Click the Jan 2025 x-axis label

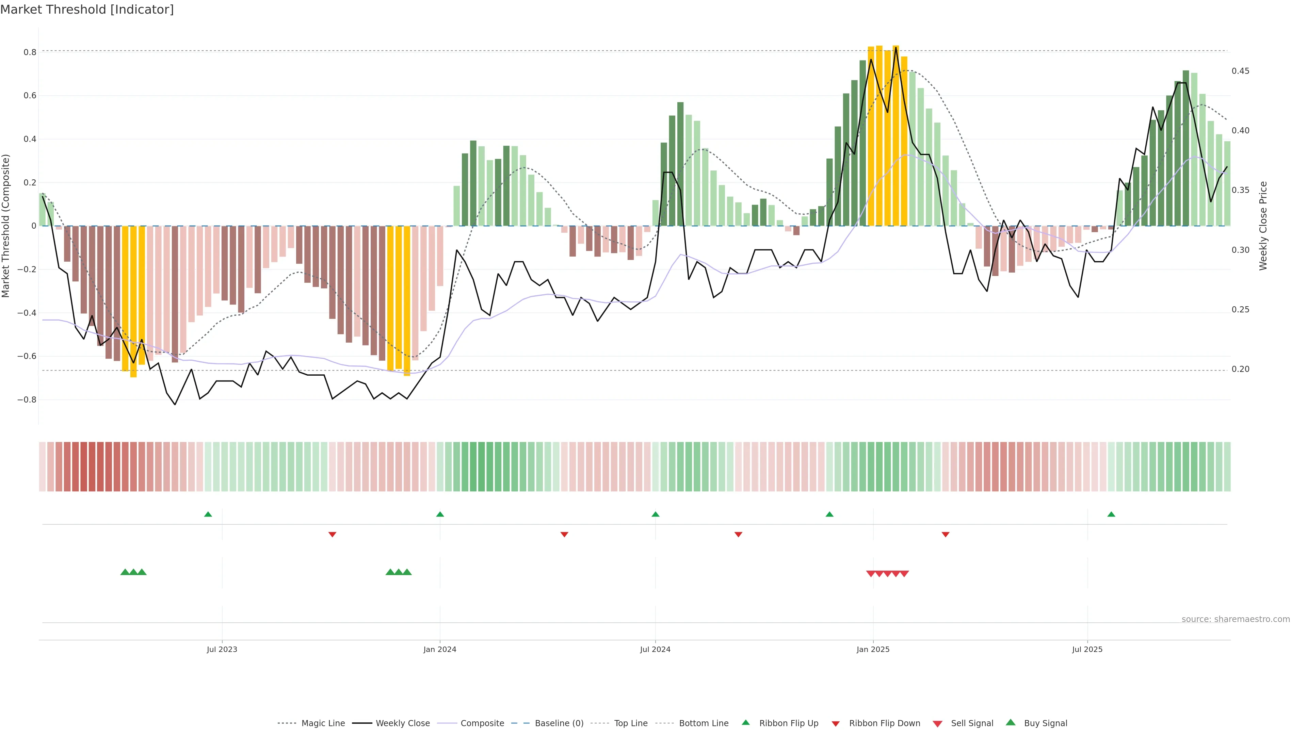873,649
